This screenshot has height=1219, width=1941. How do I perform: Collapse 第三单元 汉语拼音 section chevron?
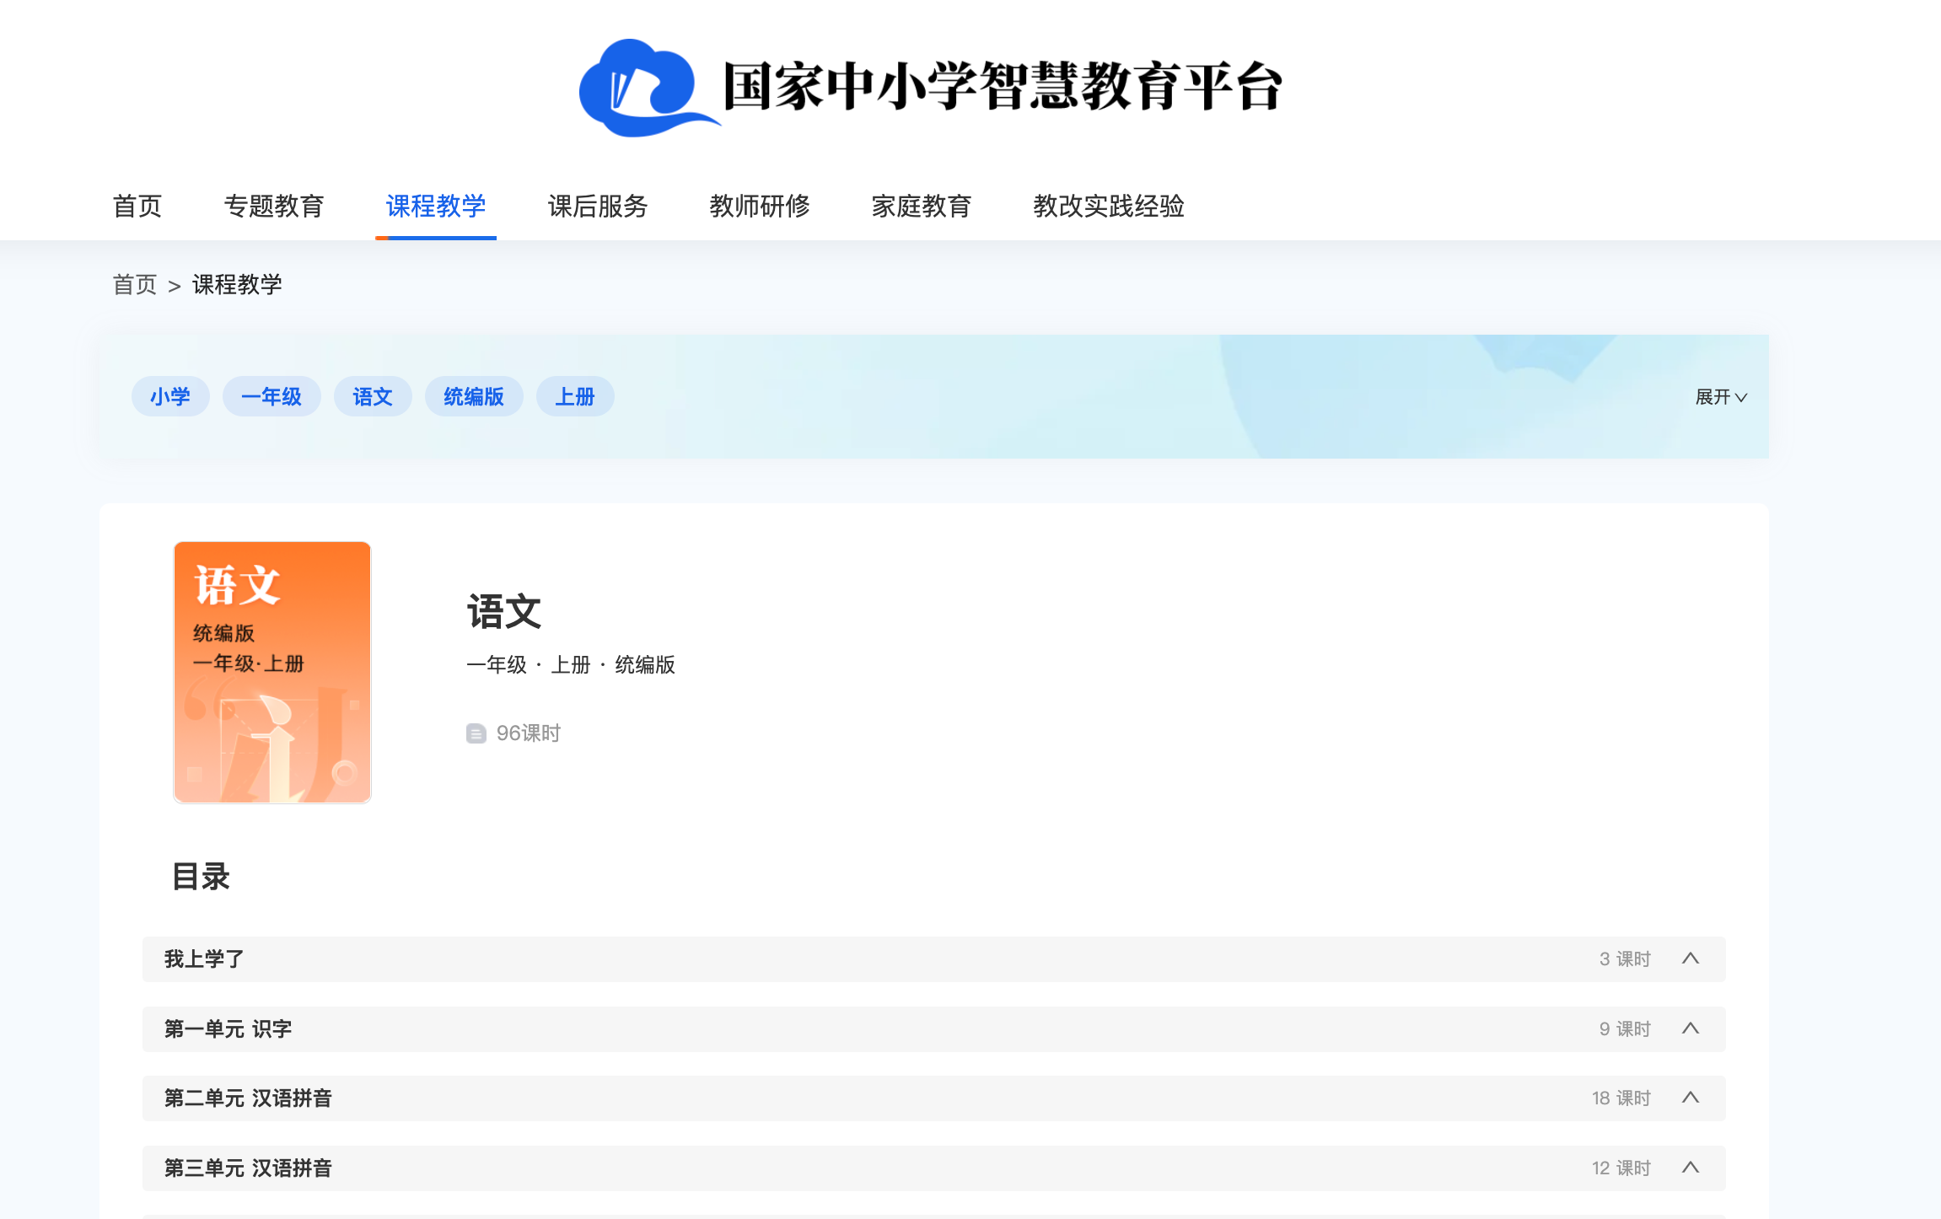pos(1690,1168)
